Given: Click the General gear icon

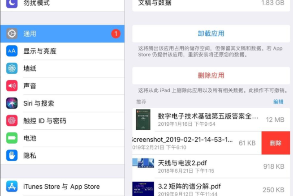Looking at the screenshot, I should (x=12, y=34).
